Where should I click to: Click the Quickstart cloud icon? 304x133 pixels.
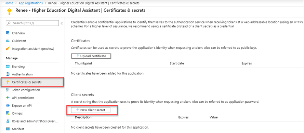pos(8,41)
